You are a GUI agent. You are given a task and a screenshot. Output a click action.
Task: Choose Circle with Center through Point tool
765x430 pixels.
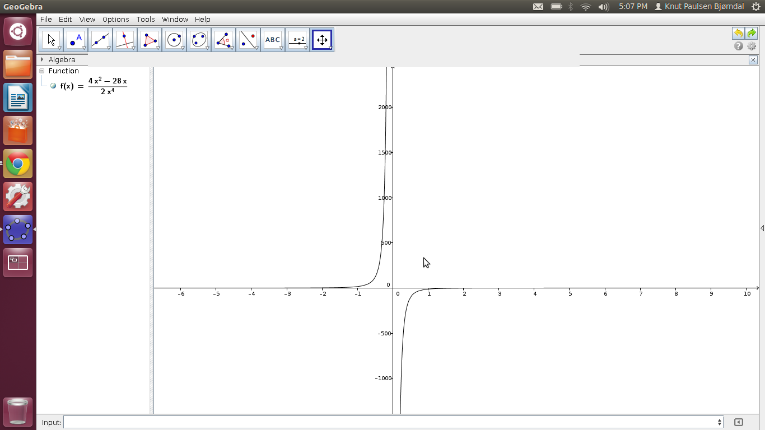pyautogui.click(x=174, y=40)
